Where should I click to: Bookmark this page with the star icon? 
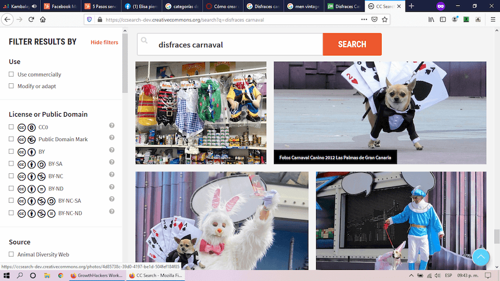384,19
